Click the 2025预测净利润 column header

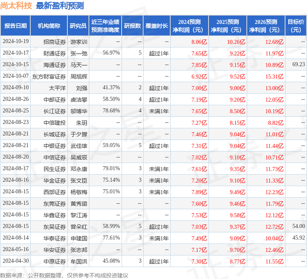[228, 26]
